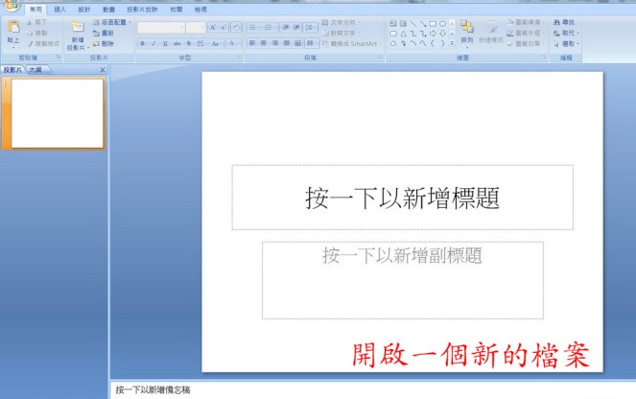
Task: Open the 段落 (Paragraph) dialog launcher
Action: (x=380, y=58)
